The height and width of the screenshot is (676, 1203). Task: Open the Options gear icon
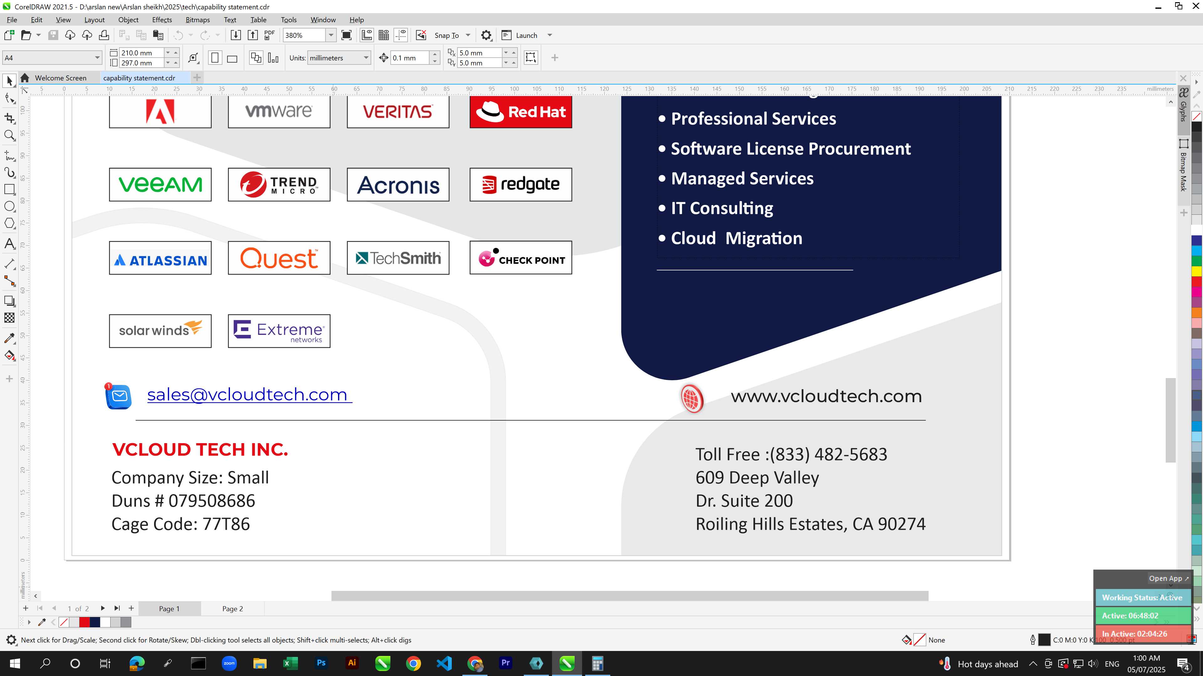click(486, 35)
